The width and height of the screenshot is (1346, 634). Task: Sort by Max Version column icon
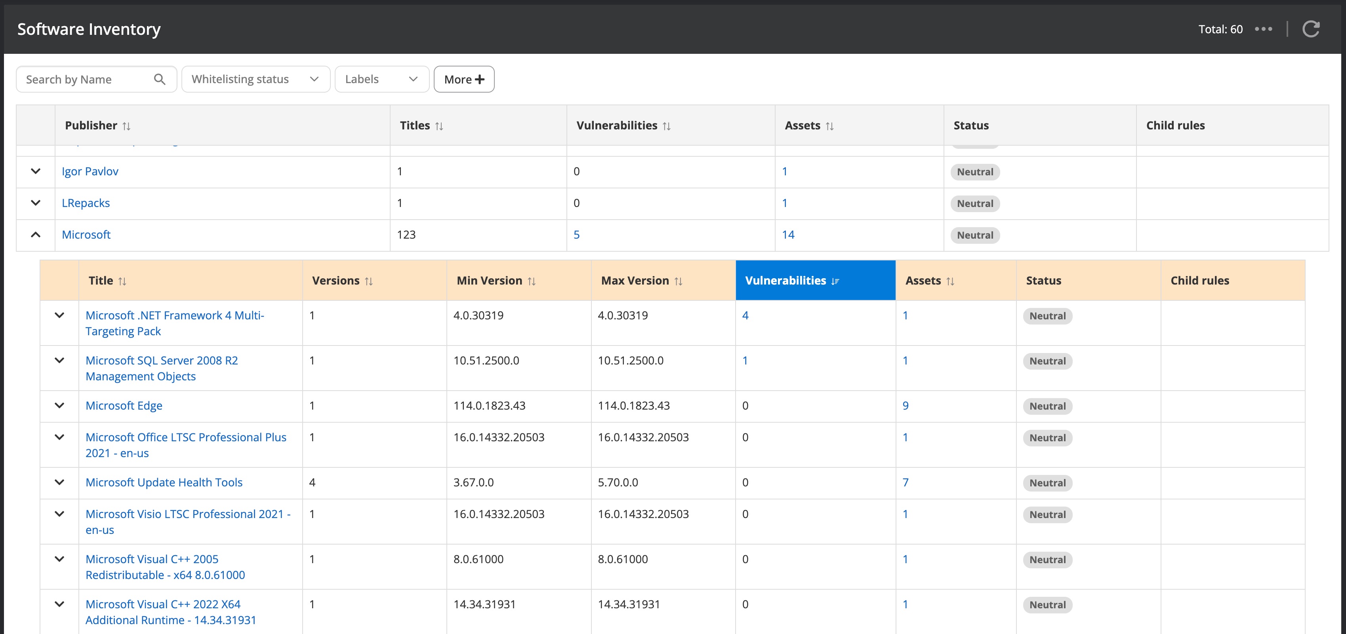point(679,281)
